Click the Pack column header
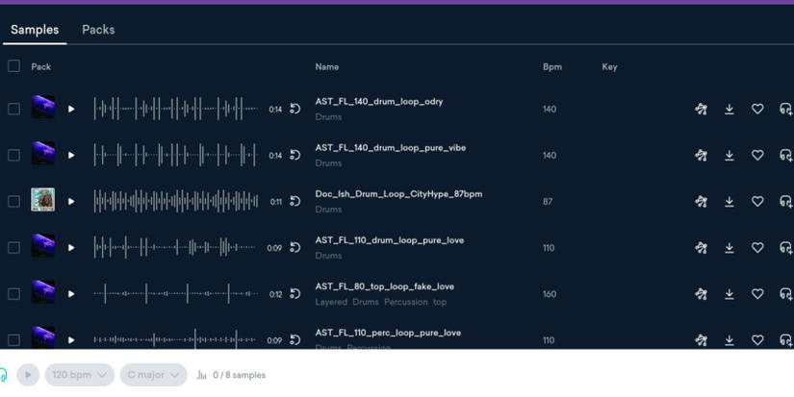 click(x=41, y=66)
